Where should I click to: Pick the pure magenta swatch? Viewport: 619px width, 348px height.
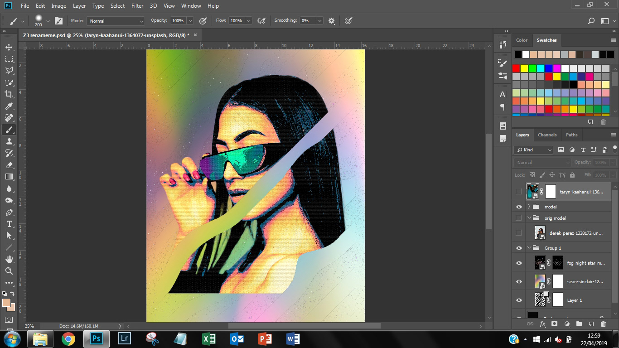556,68
